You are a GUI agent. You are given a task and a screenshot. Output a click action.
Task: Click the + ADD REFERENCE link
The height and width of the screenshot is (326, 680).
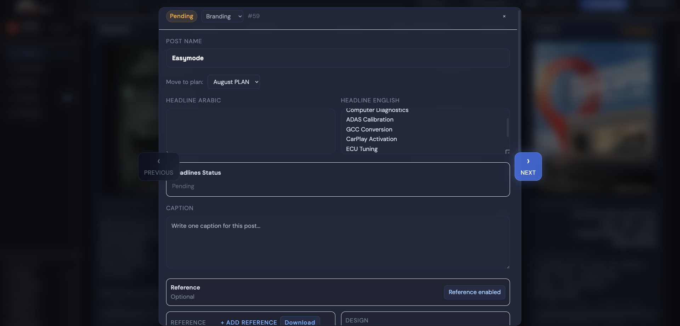pyautogui.click(x=249, y=322)
